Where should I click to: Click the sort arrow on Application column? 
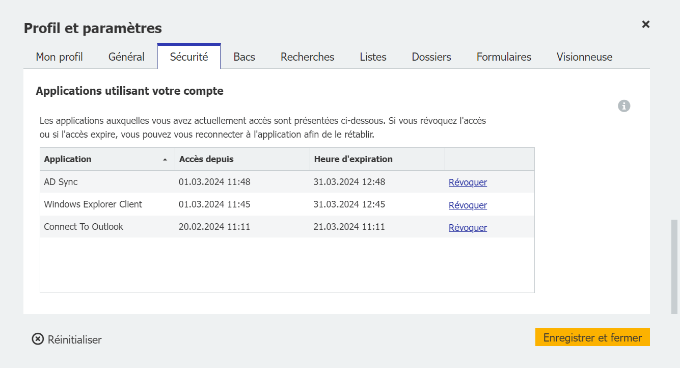pos(166,159)
